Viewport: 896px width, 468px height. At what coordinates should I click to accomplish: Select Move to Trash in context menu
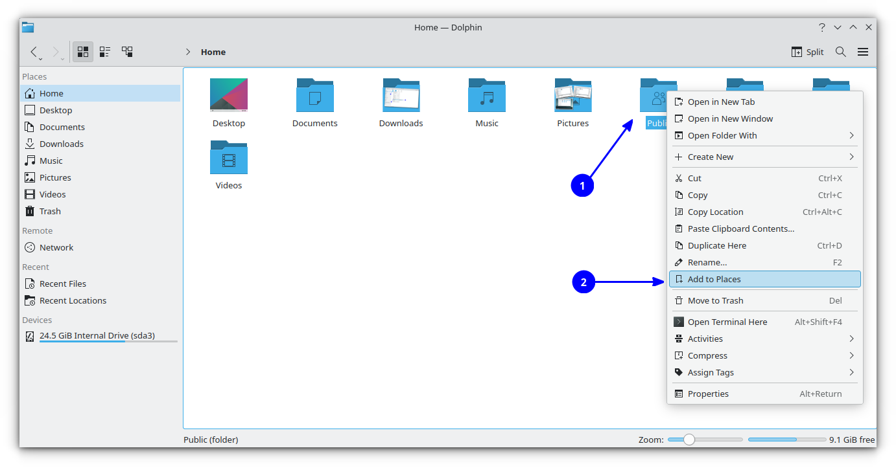pos(715,300)
